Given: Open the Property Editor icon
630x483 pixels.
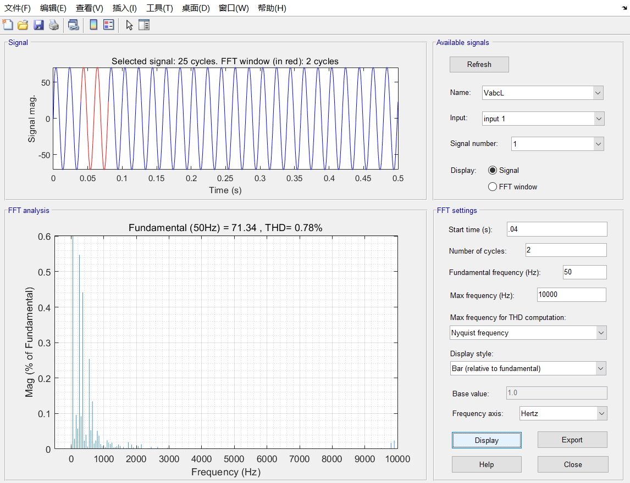Looking at the screenshot, I should point(143,25).
